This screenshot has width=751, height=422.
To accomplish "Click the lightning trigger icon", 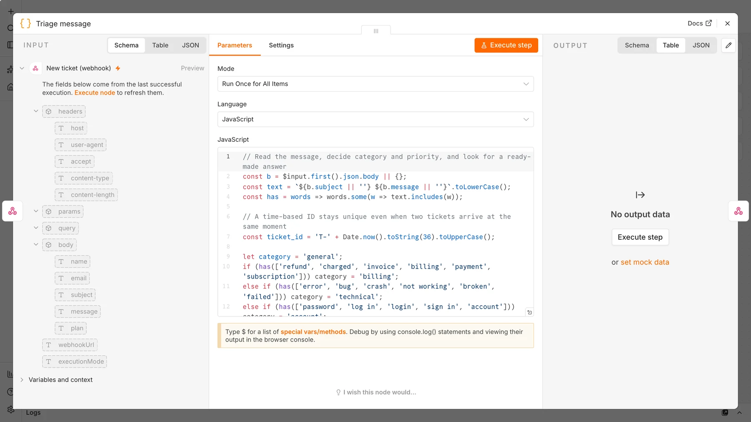I will [118, 68].
